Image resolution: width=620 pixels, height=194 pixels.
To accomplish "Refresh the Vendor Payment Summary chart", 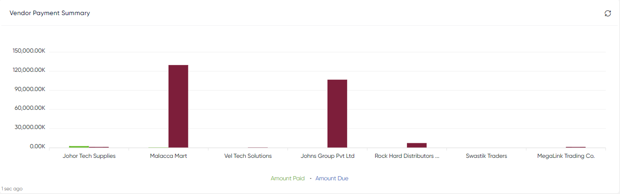I will pyautogui.click(x=608, y=13).
